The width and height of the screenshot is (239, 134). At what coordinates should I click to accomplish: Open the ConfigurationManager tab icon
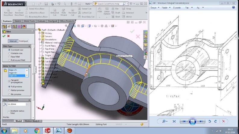click(14, 26)
